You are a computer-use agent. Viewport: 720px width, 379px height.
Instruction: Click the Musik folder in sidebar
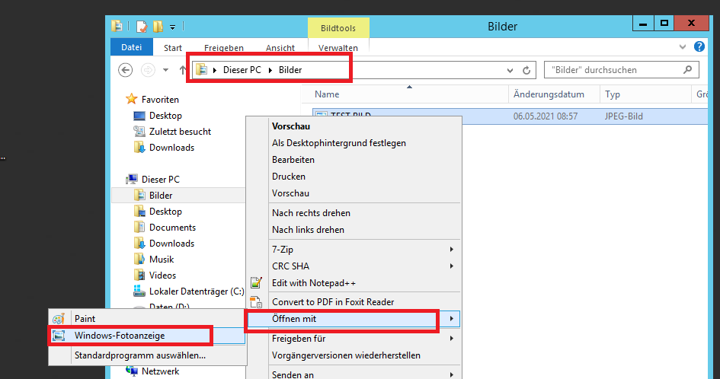(x=161, y=260)
